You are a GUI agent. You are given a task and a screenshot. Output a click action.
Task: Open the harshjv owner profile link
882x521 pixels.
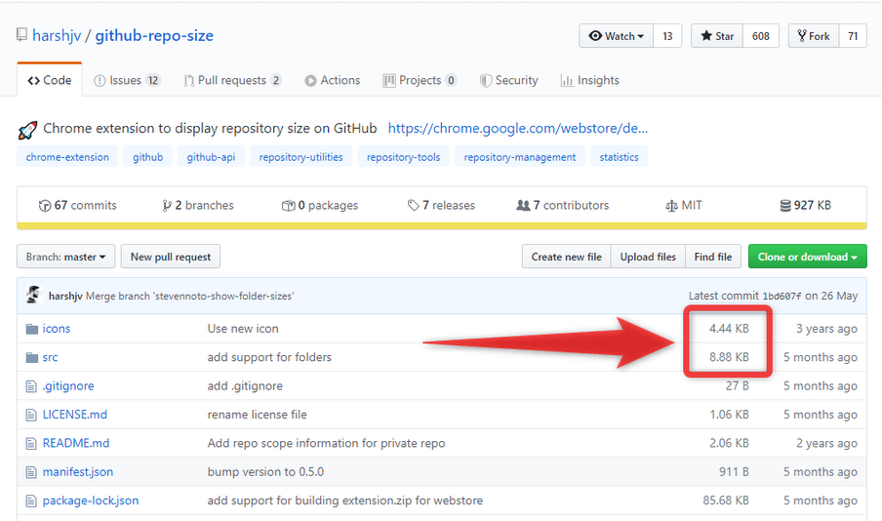point(57,35)
